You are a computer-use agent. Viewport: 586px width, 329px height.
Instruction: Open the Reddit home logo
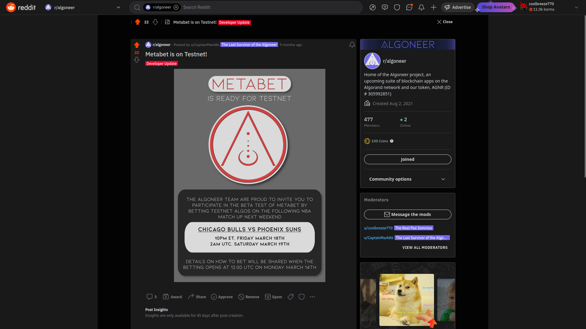(21, 7)
